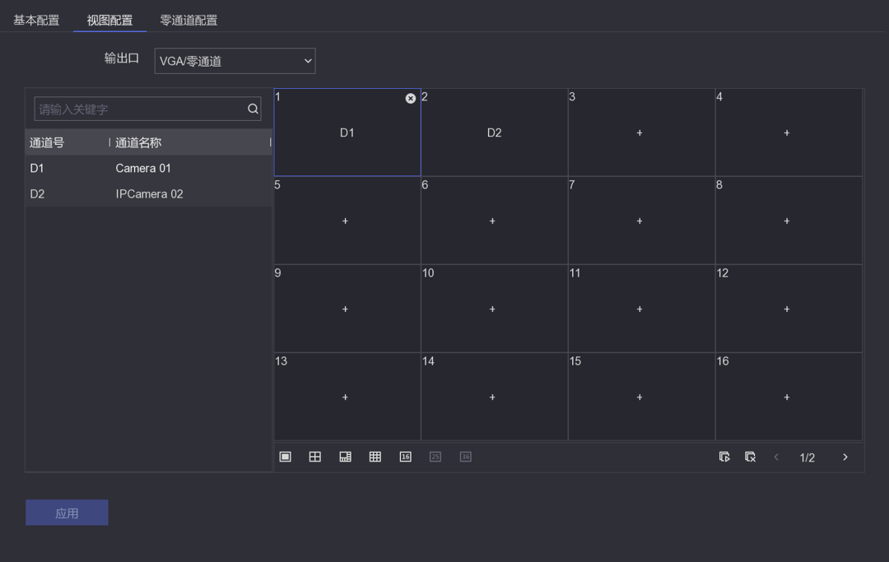Image resolution: width=889 pixels, height=562 pixels.
Task: Select the IPCamera 02 channel row
Action: [148, 194]
